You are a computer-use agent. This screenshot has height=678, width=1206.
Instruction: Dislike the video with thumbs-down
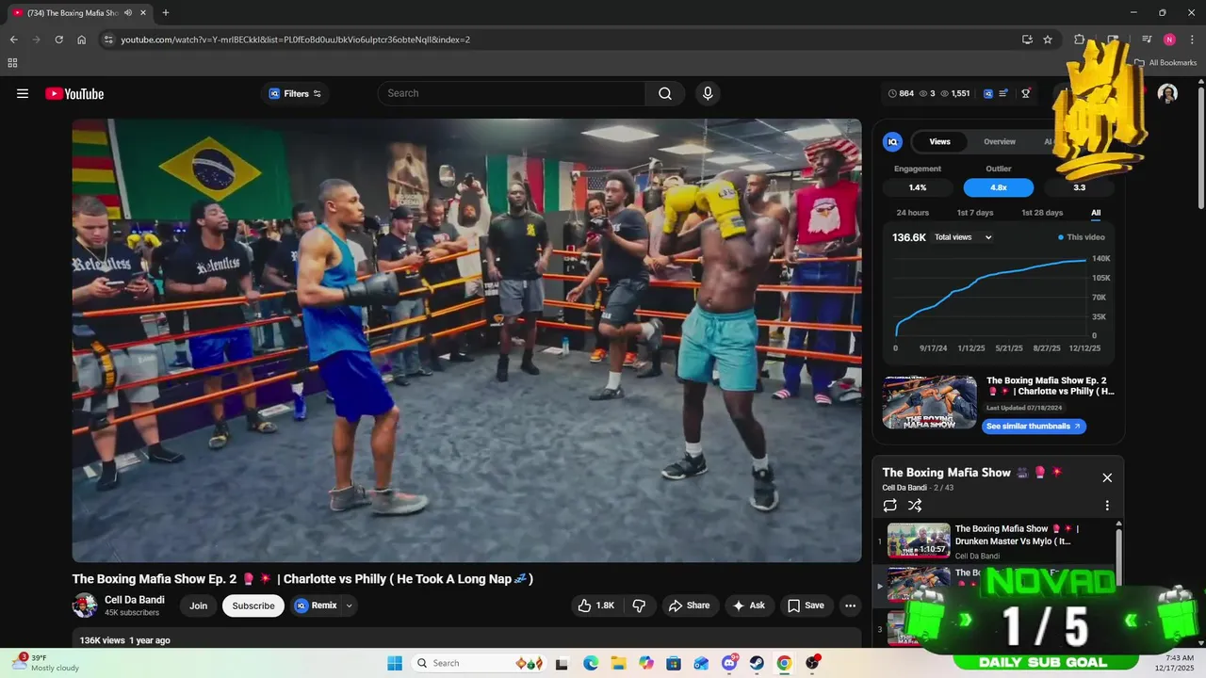pyautogui.click(x=639, y=605)
